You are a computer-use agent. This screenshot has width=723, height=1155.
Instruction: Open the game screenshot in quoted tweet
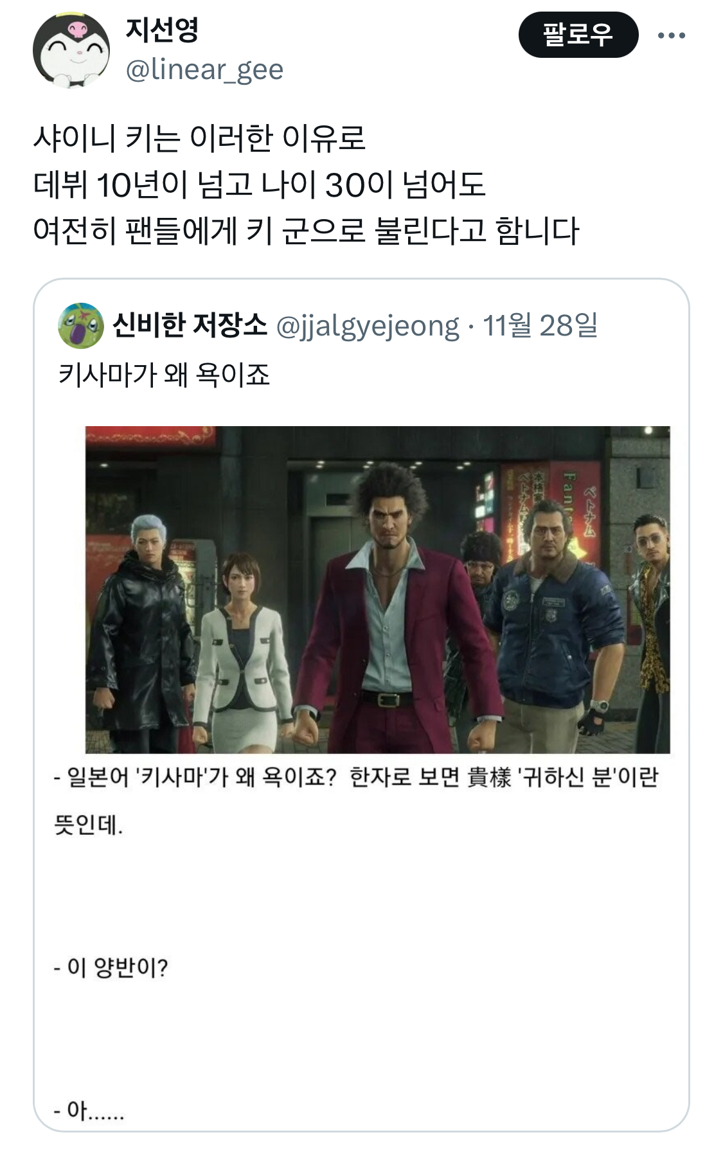pyautogui.click(x=378, y=589)
